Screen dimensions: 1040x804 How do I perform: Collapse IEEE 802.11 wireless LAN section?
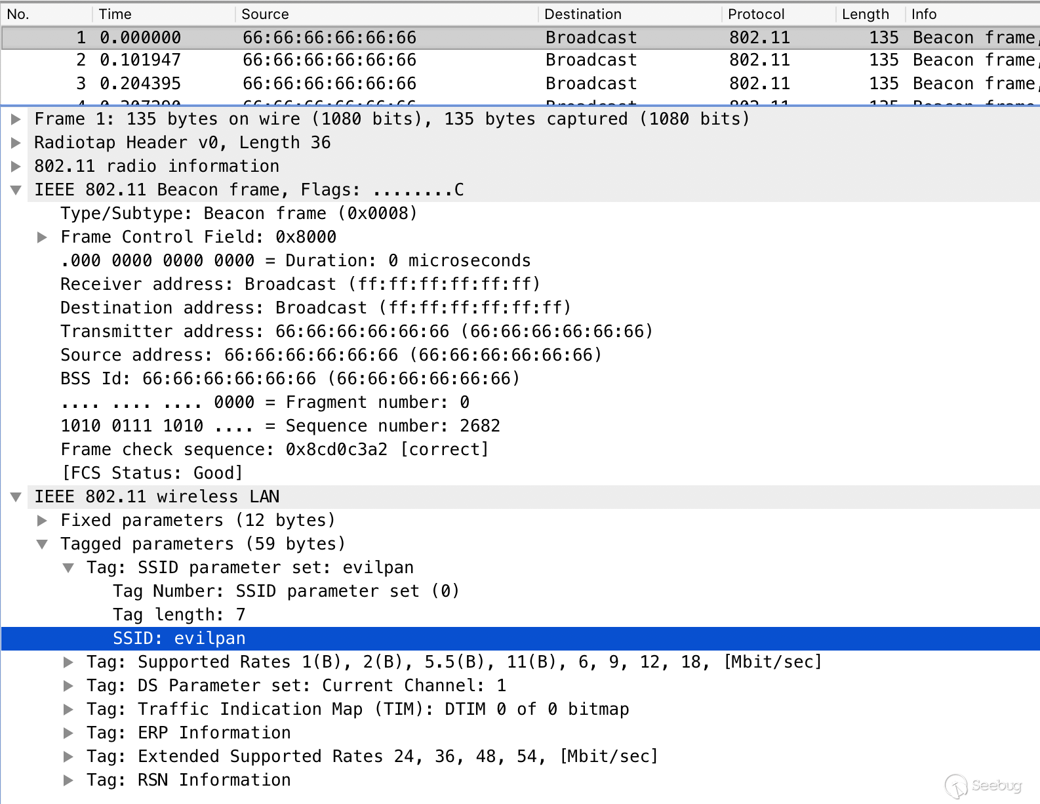click(16, 497)
